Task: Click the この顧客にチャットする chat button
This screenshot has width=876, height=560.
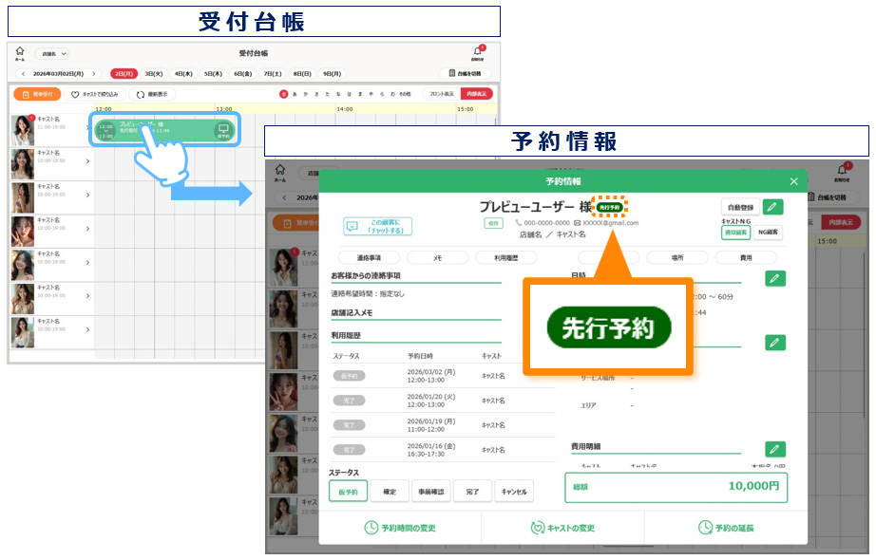Action: (x=377, y=226)
